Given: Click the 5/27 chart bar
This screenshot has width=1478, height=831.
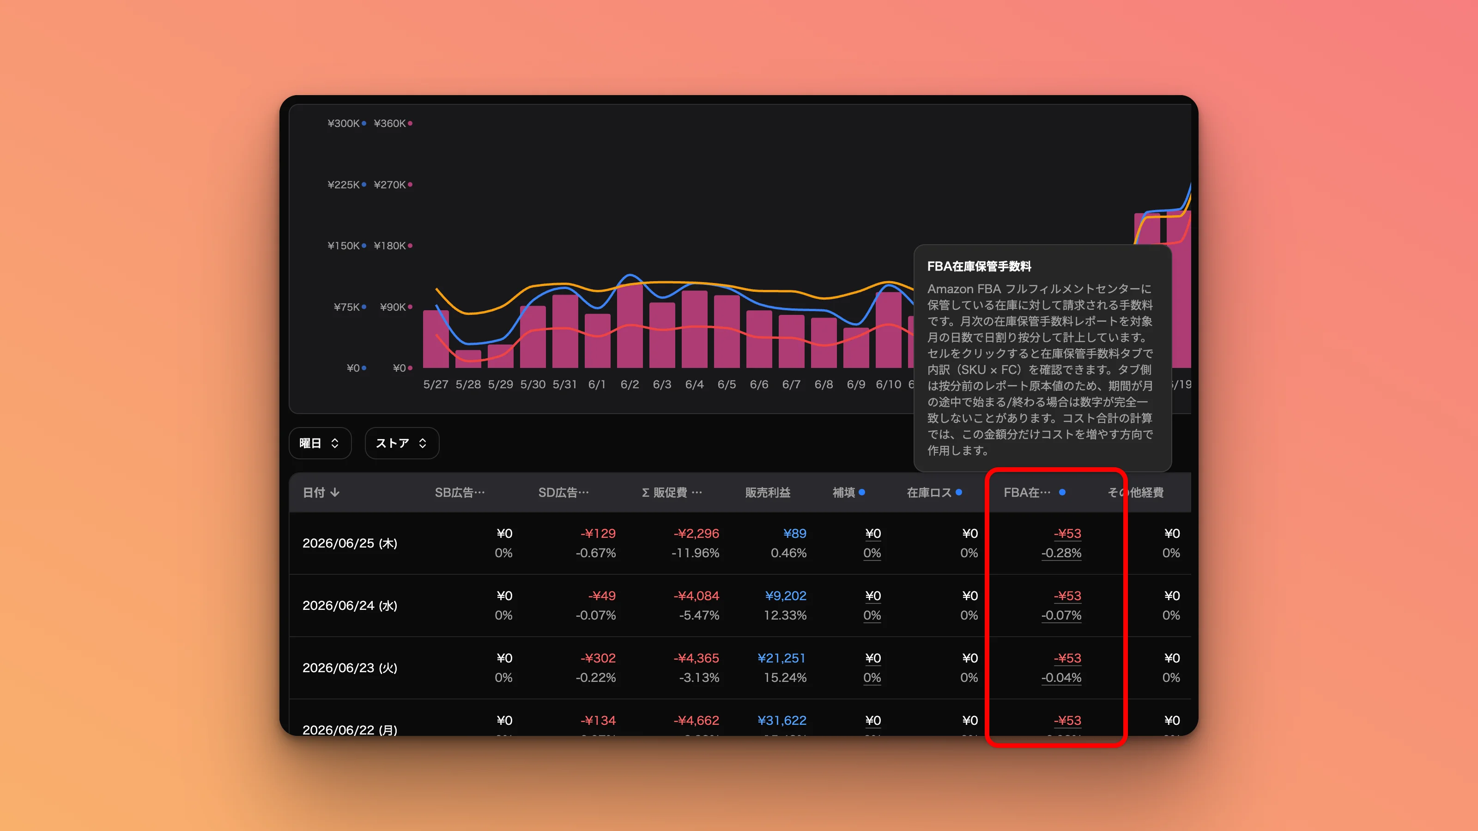Looking at the screenshot, I should coord(436,339).
